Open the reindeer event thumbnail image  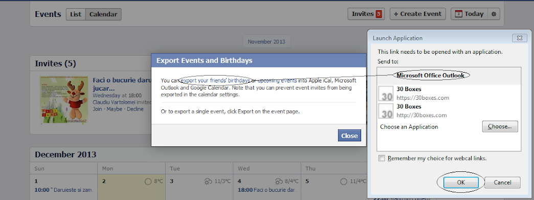(x=64, y=99)
